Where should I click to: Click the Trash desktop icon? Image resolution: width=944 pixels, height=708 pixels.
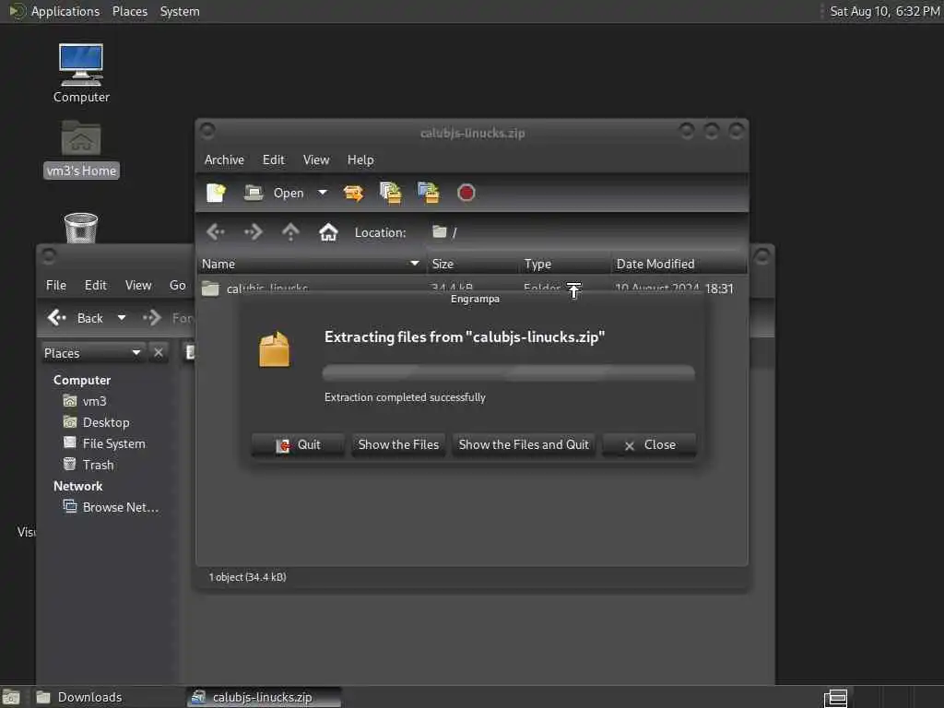[81, 228]
